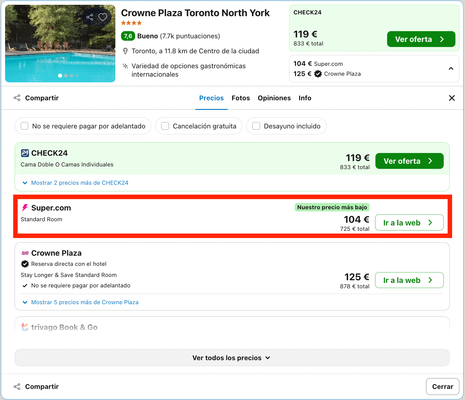465x400 pixels.
Task: Expand Ver todos los precios
Action: tap(232, 358)
